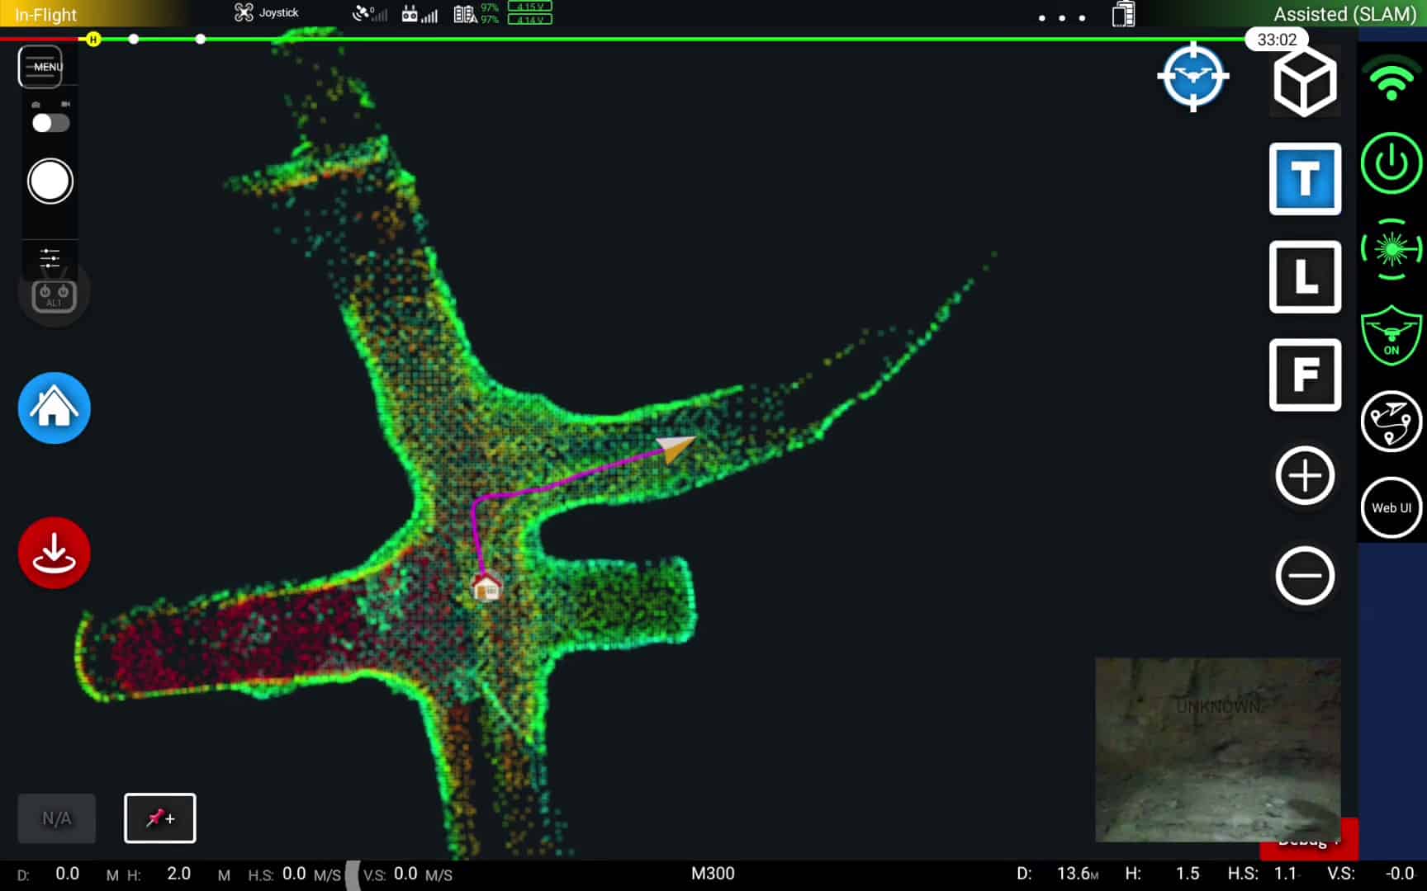Click the lidar laser status icon
1427x891 pixels.
click(1391, 251)
